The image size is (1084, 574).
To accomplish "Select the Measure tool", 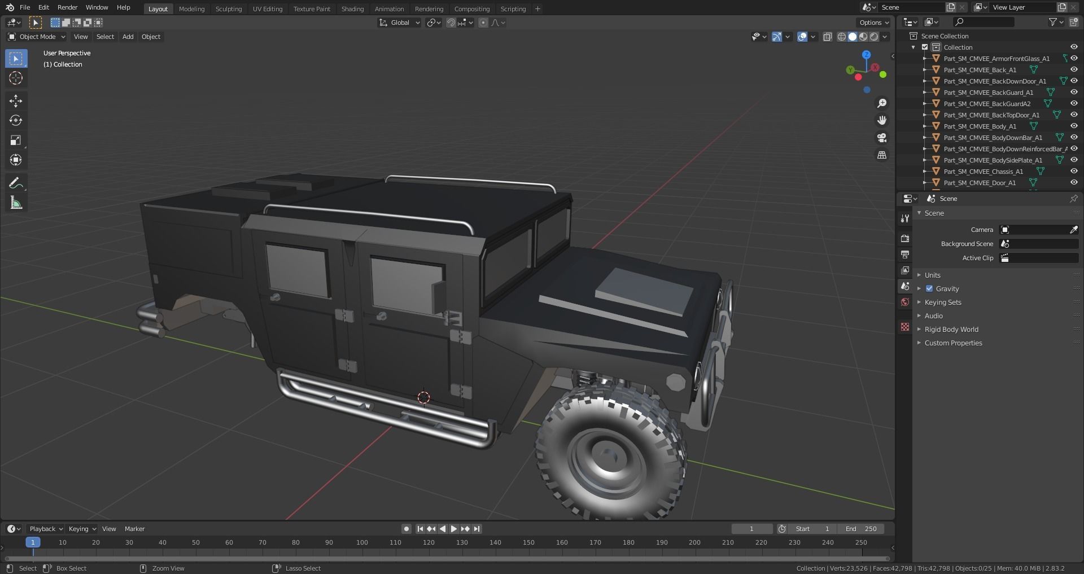I will point(16,203).
